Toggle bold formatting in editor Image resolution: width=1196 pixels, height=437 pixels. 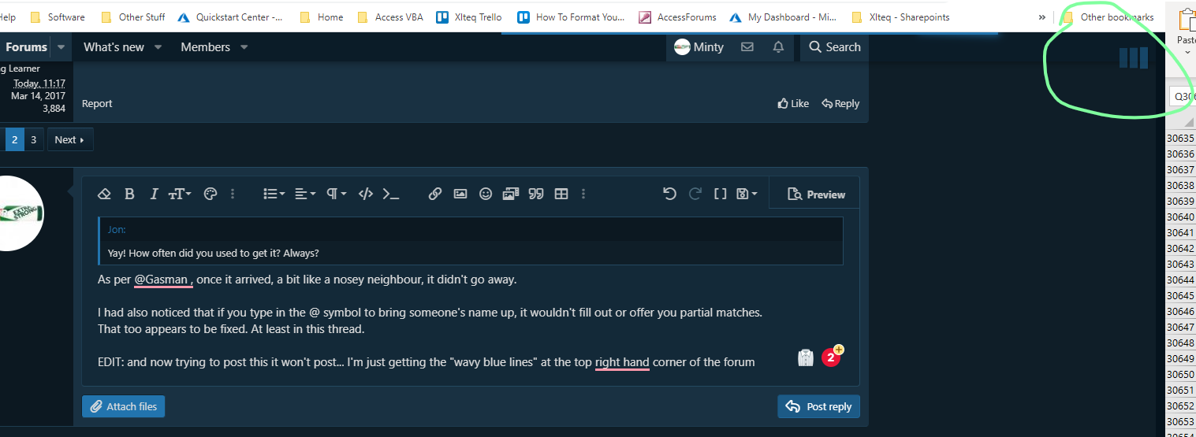129,194
